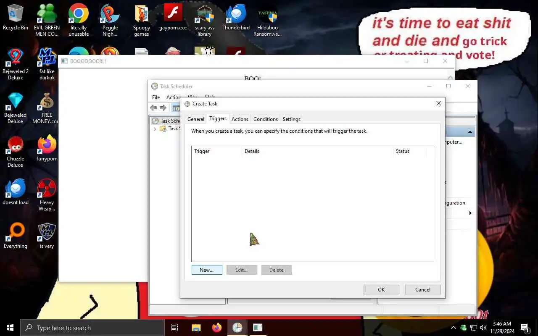Select the Triggers tab
This screenshot has width=538, height=336.
click(218, 119)
